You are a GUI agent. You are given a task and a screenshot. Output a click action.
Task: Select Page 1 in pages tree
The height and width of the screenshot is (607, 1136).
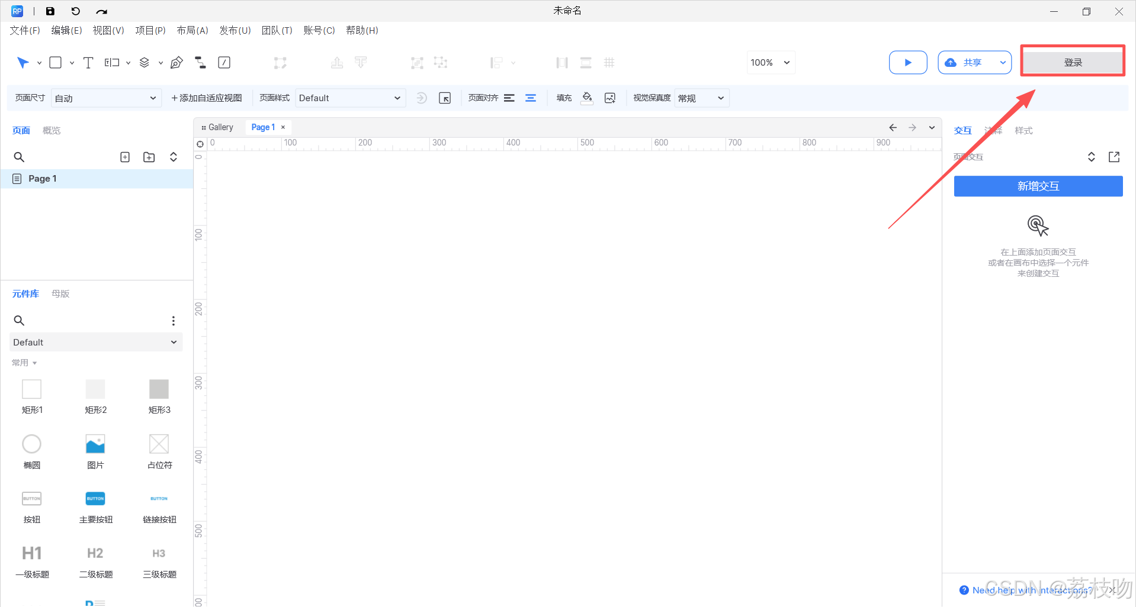tap(97, 179)
